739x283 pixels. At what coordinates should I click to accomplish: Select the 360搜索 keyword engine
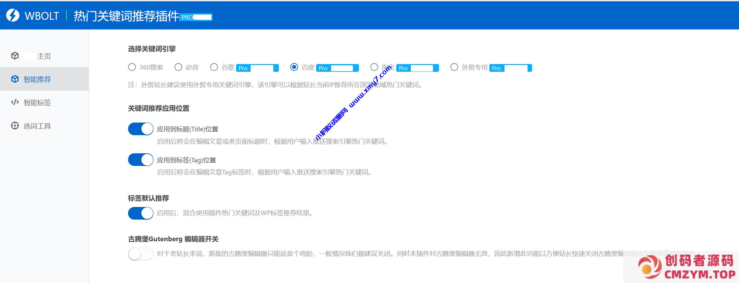(x=132, y=67)
